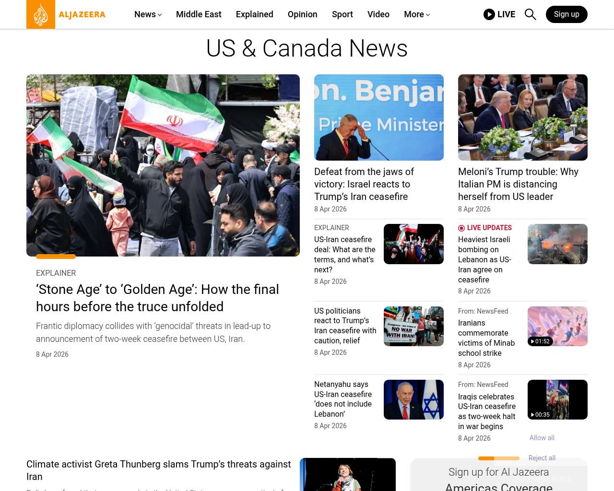Expand the More dropdown menu
This screenshot has height=491, width=614.
pos(416,14)
